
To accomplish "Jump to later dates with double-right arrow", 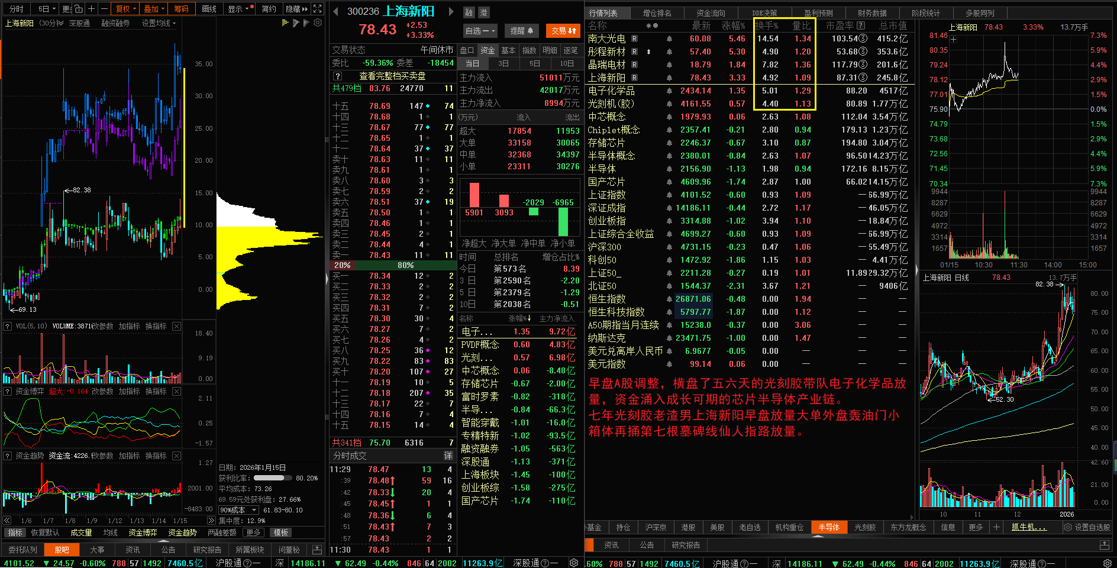I will pyautogui.click(x=211, y=521).
